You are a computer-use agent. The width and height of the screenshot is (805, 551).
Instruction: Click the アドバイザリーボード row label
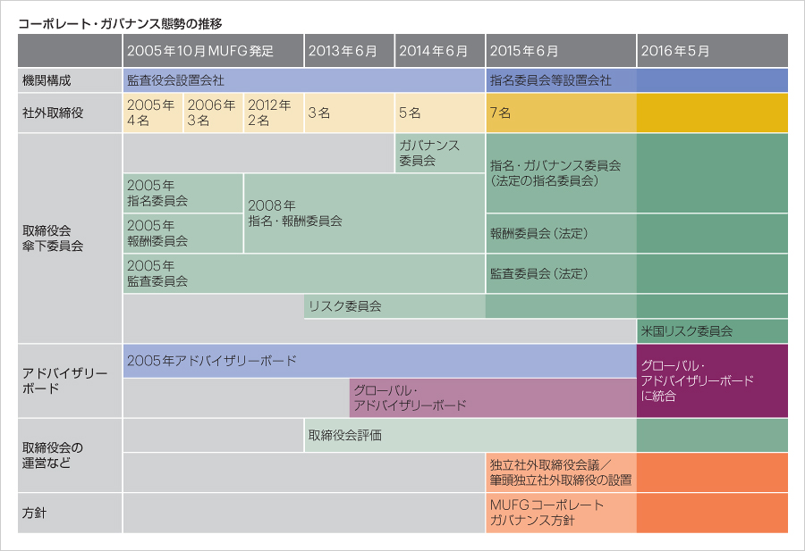70,380
